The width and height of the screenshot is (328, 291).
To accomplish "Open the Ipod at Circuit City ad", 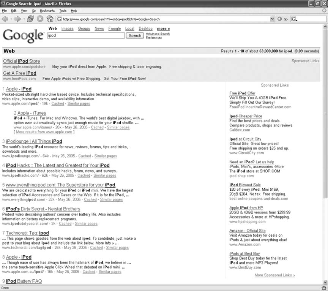I will click(x=245, y=139).
